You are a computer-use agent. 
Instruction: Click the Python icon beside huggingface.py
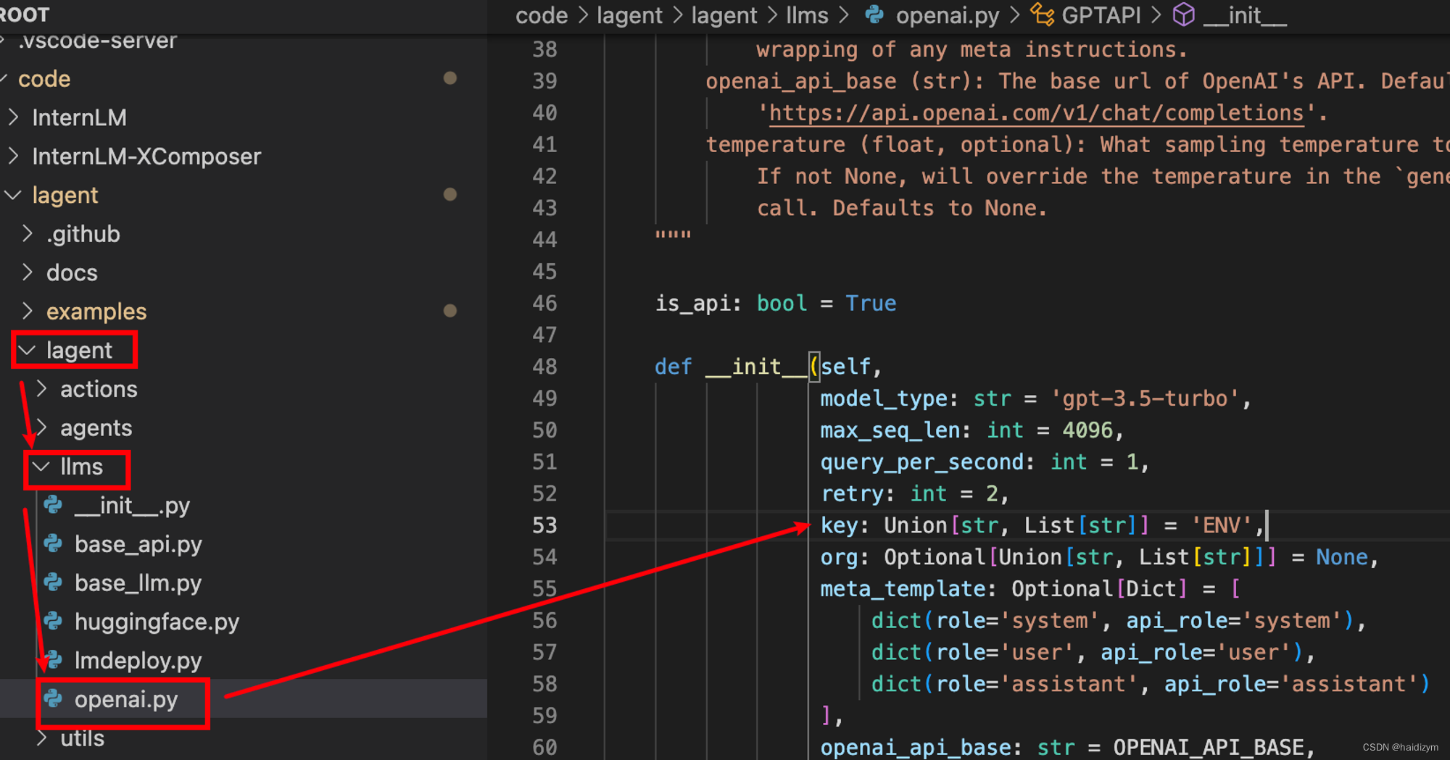(53, 621)
